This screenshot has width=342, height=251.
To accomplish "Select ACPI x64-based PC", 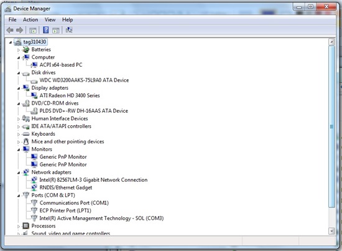I will point(61,65).
